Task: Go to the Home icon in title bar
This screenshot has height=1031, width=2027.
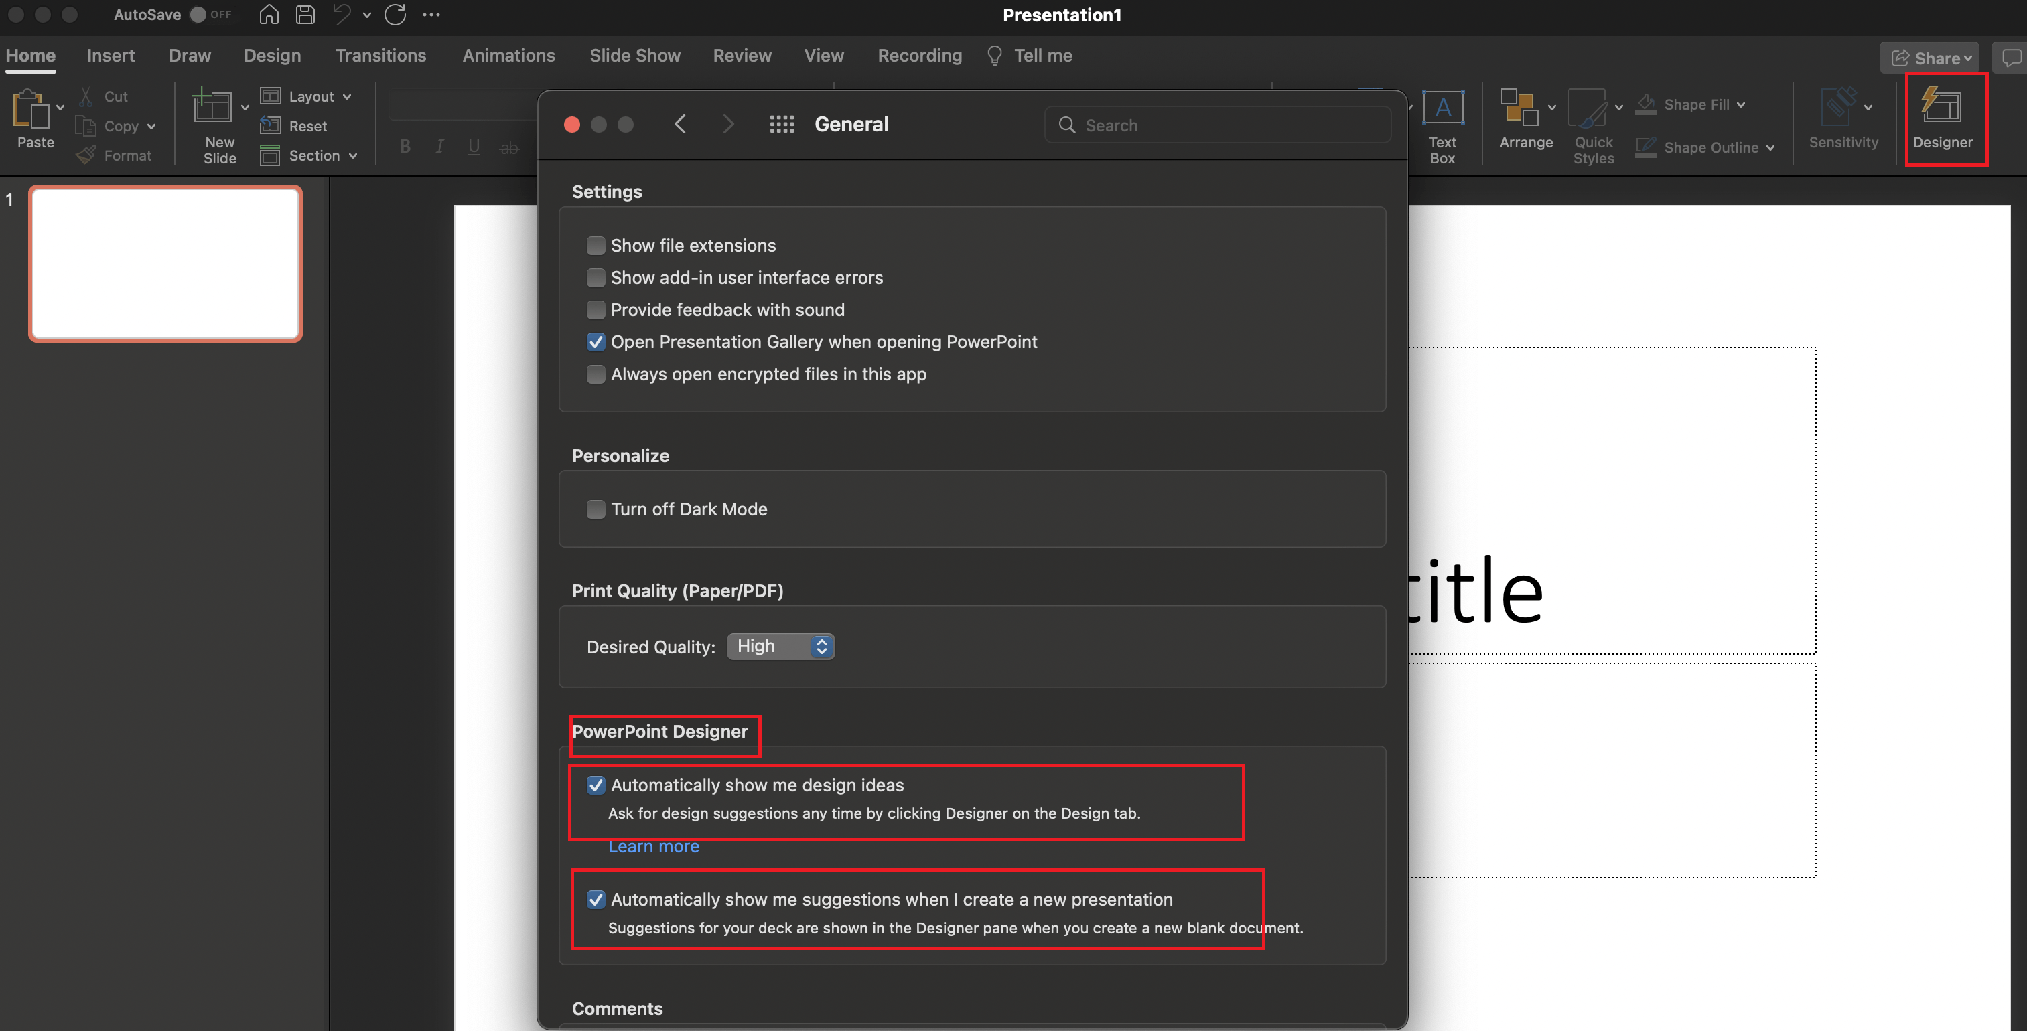Action: click(x=269, y=14)
